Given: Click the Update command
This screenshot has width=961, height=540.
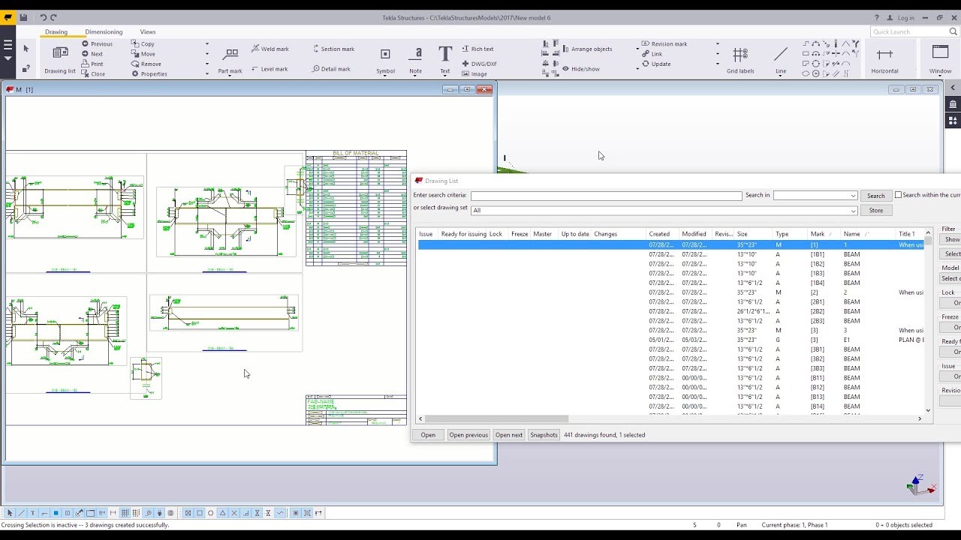Looking at the screenshot, I should coord(656,64).
